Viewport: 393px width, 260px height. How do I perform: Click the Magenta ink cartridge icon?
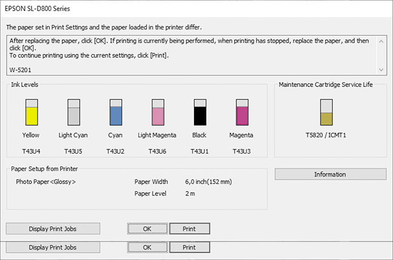click(x=242, y=112)
